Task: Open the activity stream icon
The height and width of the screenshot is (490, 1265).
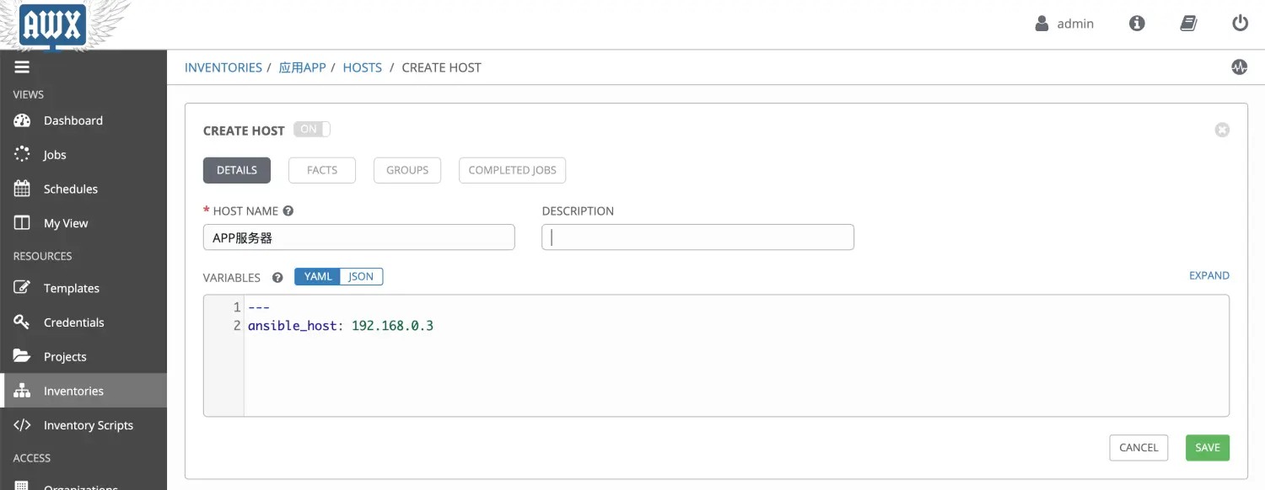Action: [1239, 67]
